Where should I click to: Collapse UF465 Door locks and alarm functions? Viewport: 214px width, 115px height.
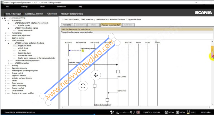point(8,43)
